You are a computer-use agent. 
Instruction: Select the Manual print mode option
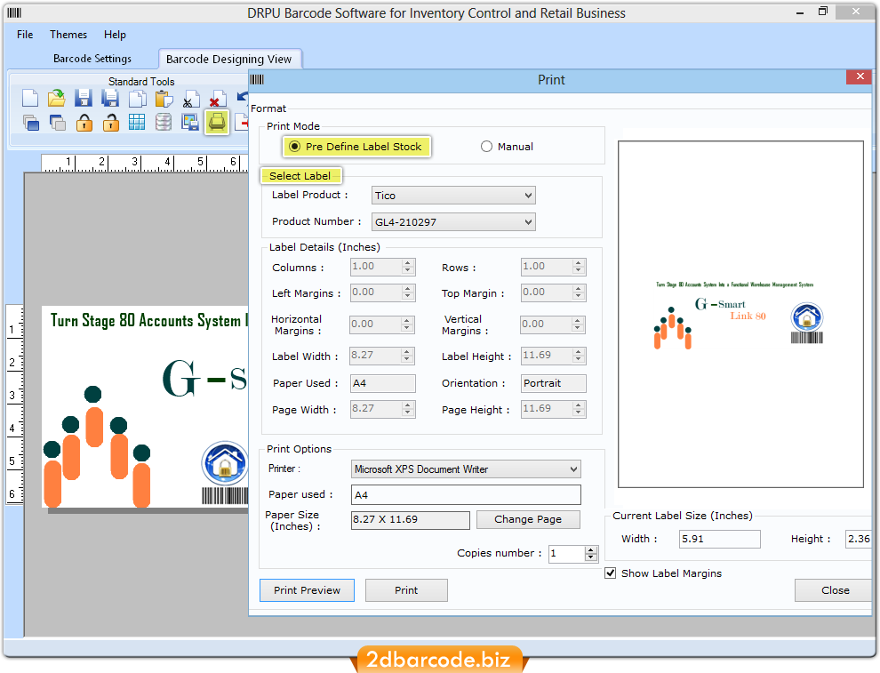[x=507, y=147]
